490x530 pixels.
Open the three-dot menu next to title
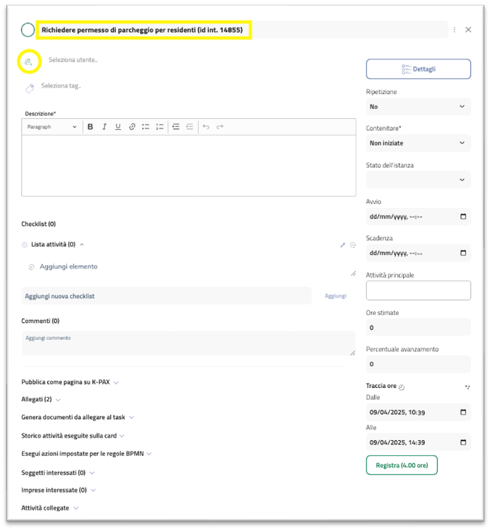coord(454,30)
